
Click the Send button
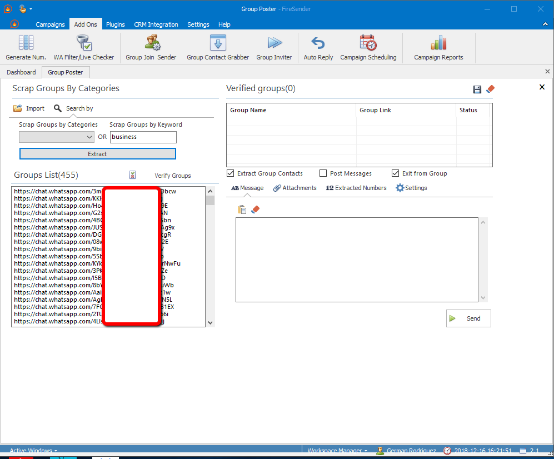click(468, 318)
